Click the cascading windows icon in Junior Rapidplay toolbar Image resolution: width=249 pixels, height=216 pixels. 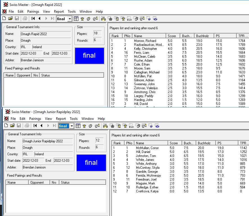pyautogui.click(x=138, y=126)
